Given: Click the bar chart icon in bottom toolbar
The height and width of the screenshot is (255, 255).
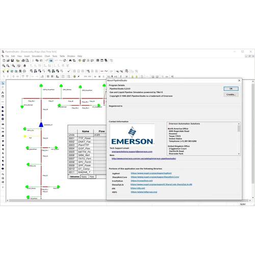Looking at the screenshot, I should (x=58, y=76).
